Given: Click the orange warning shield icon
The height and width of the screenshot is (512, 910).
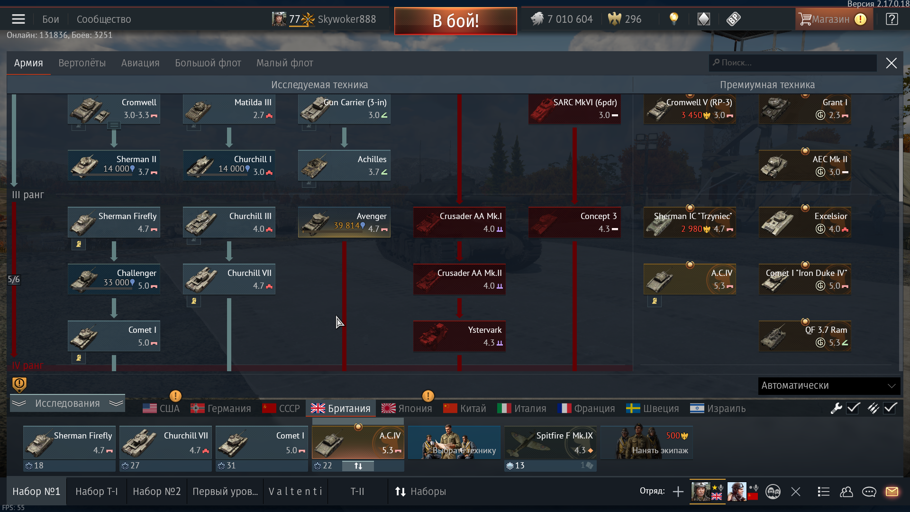Looking at the screenshot, I should 19,384.
